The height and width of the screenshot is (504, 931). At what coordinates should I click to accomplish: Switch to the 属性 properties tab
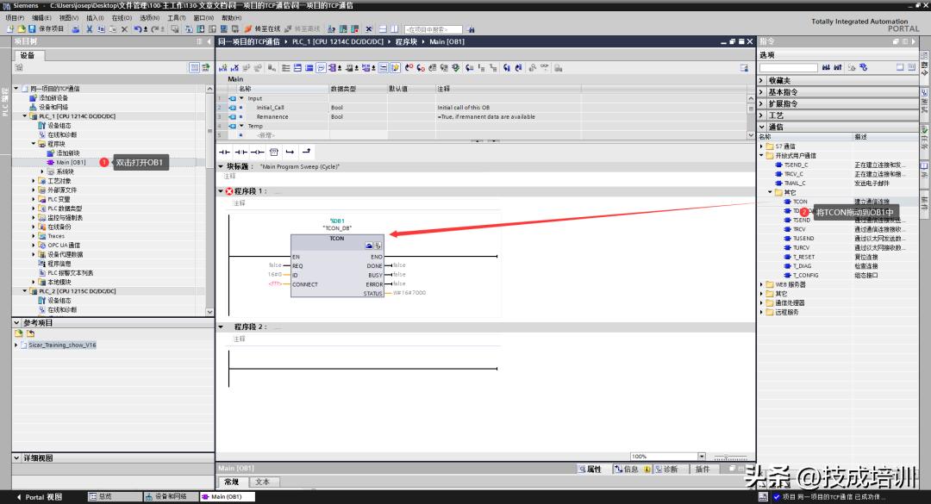coord(590,470)
